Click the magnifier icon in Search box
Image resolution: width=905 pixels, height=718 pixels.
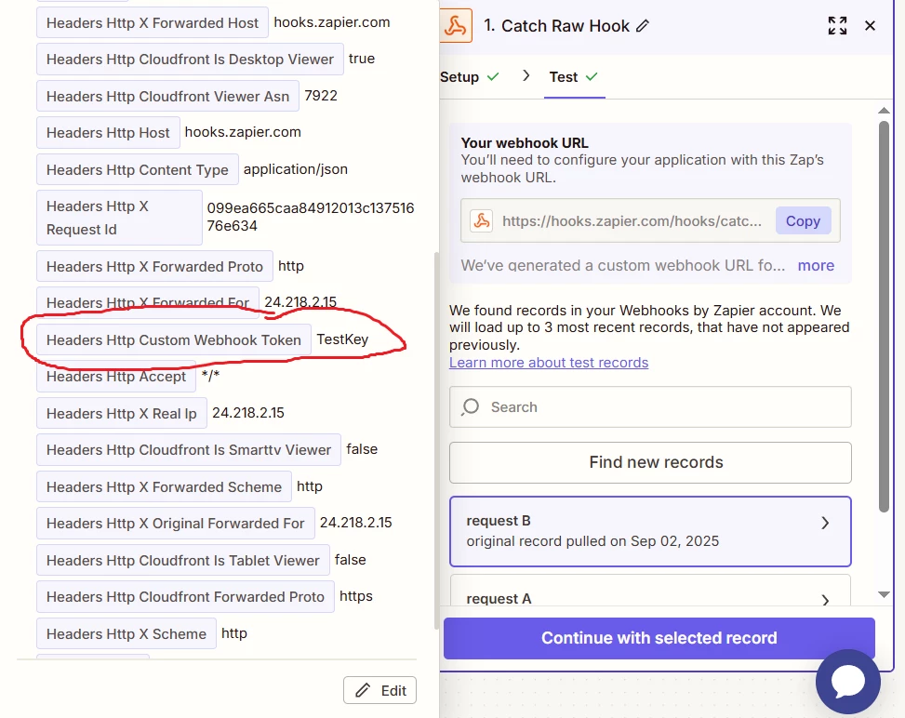[471, 407]
